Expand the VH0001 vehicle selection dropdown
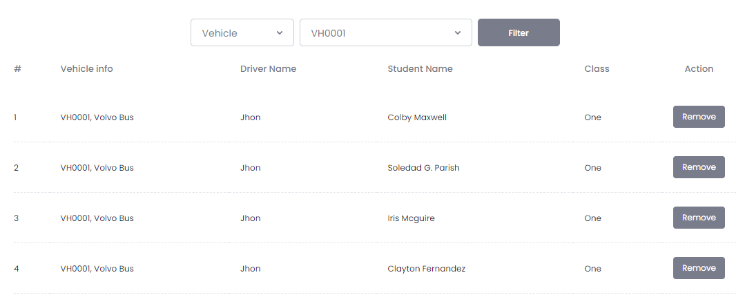The image size is (745, 295). [385, 33]
